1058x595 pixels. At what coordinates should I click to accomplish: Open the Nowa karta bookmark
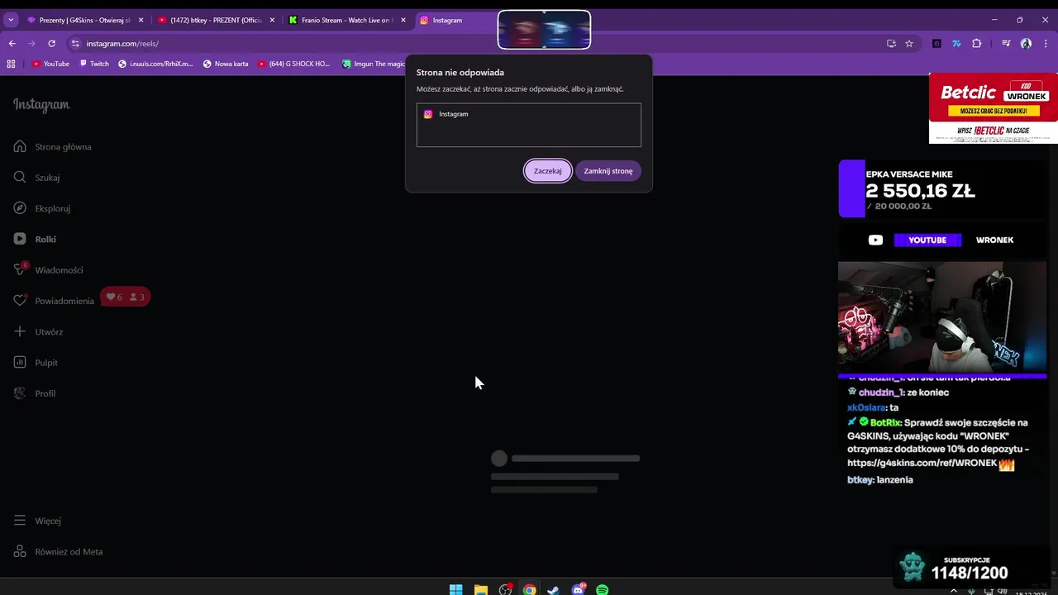point(226,64)
